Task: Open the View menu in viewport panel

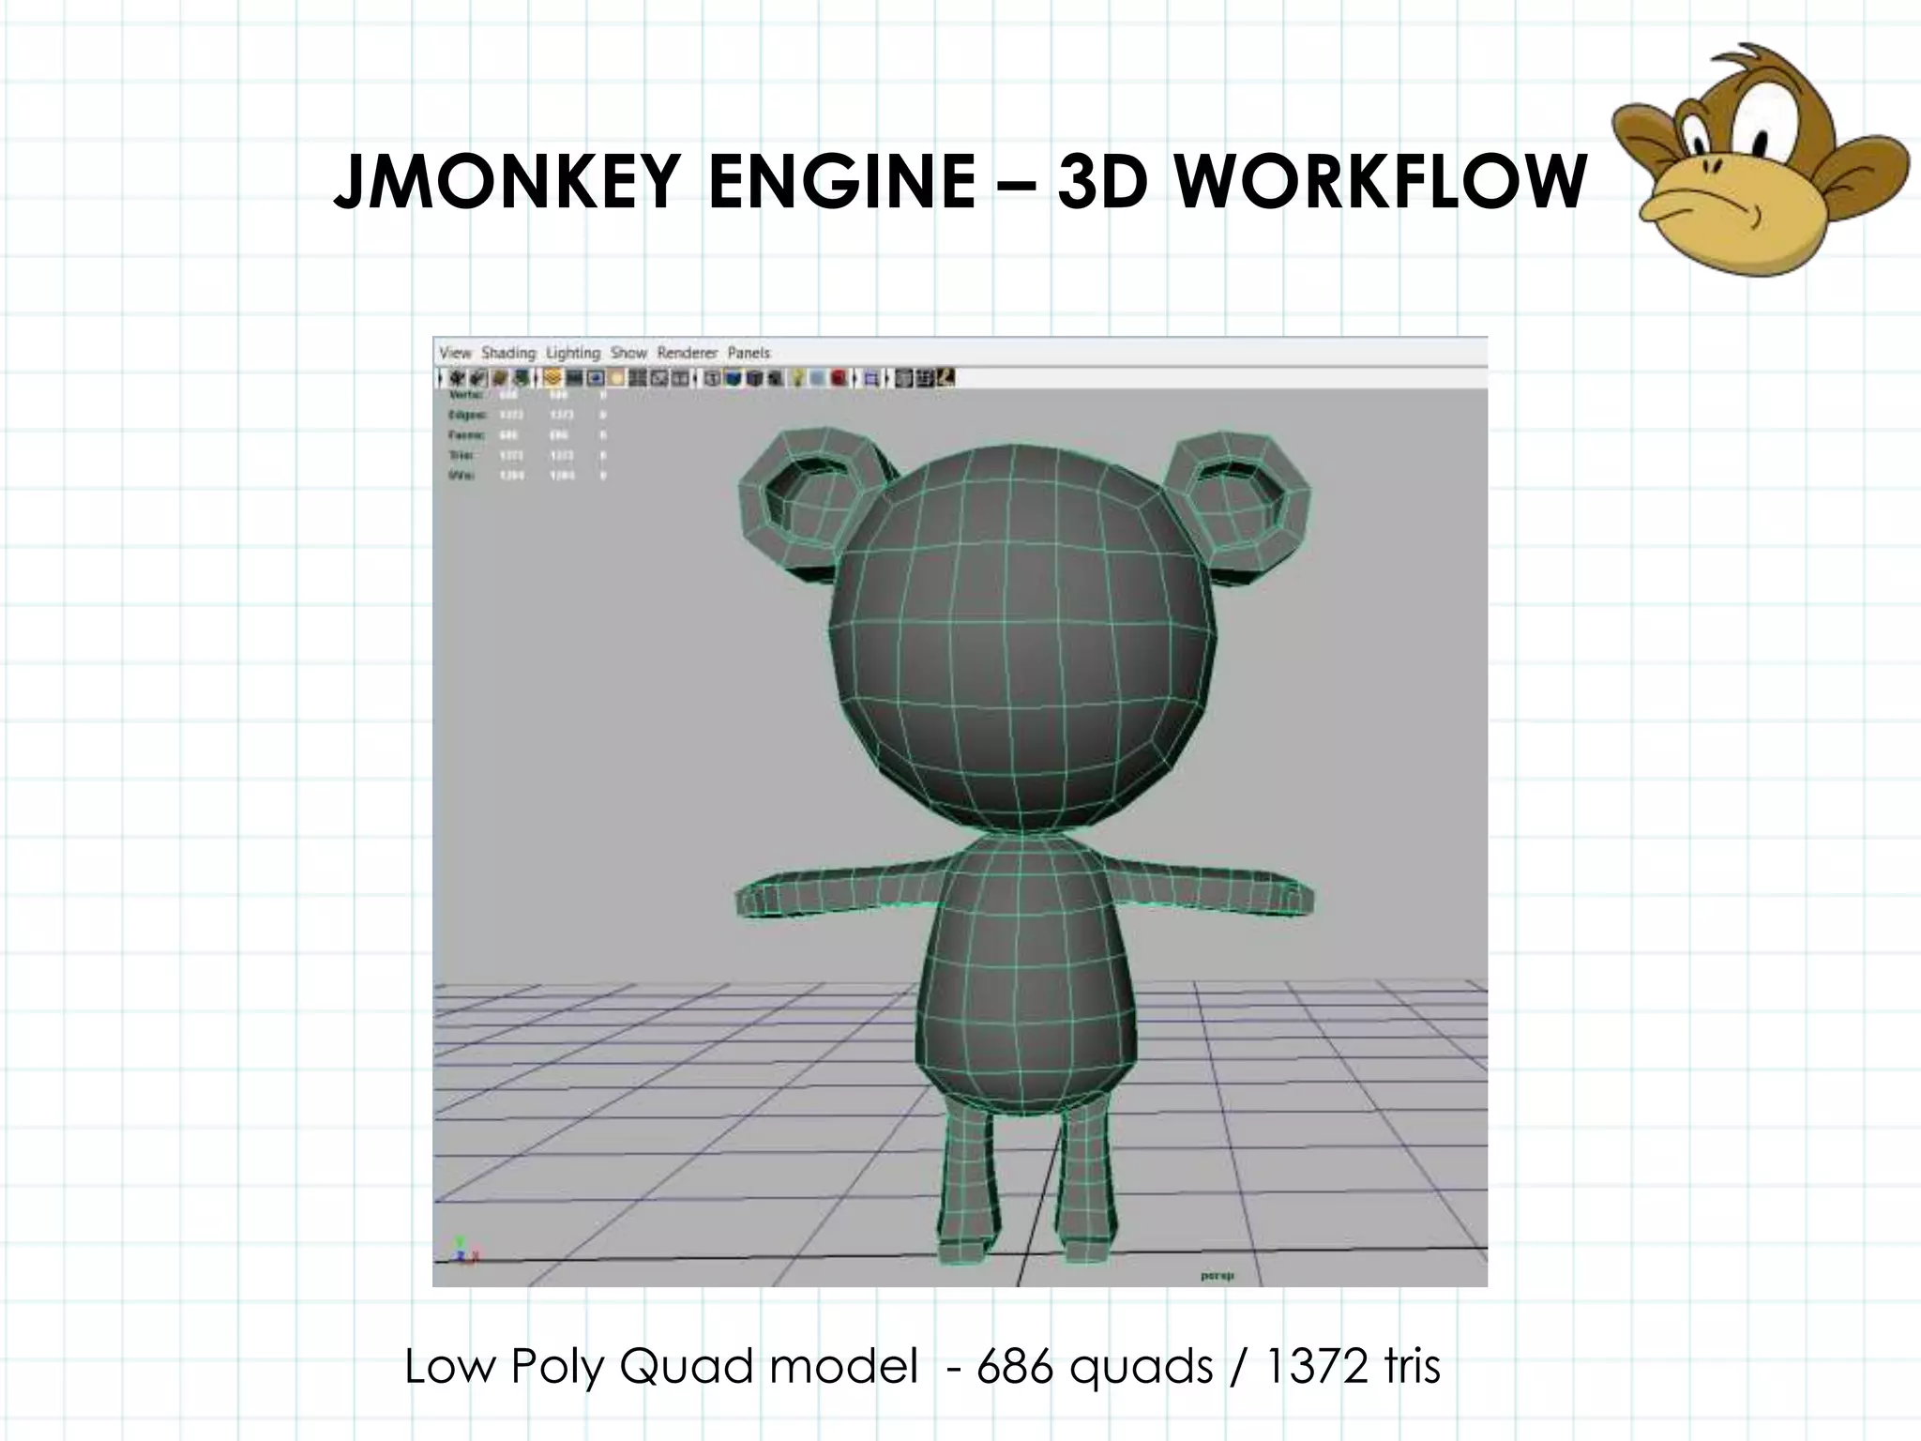Action: pyautogui.click(x=455, y=353)
